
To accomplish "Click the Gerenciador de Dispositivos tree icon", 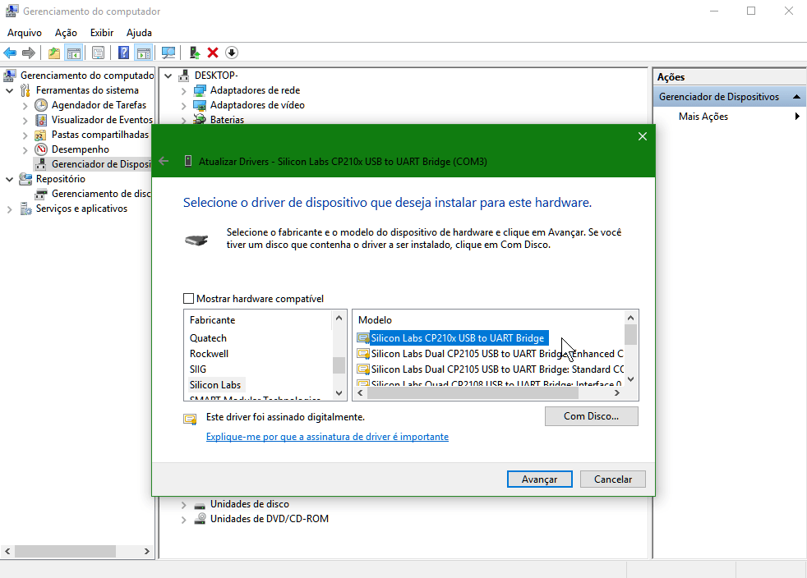I will tap(40, 164).
